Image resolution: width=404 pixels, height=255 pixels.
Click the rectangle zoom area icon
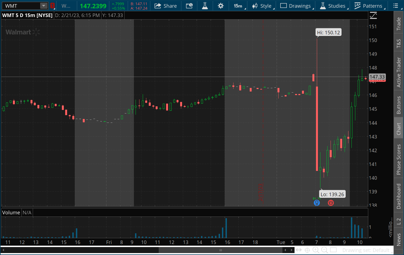333,250
